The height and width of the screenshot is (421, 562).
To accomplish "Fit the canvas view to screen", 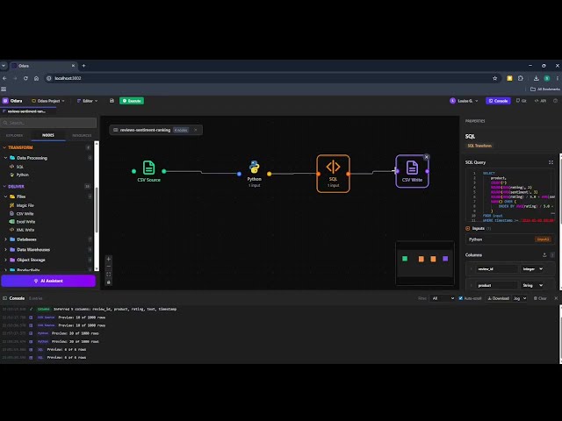I will (x=109, y=275).
